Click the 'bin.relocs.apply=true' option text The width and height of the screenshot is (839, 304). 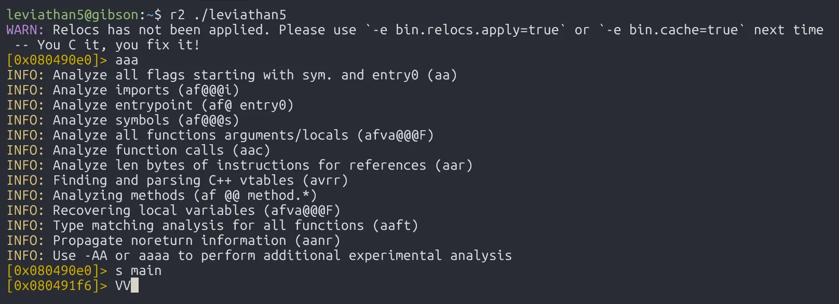click(x=477, y=30)
